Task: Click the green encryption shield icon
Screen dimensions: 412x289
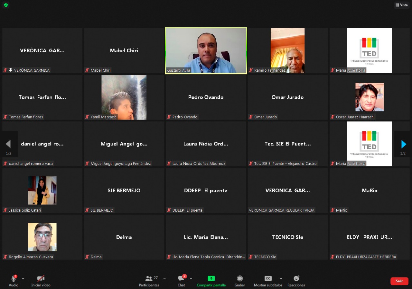Action: [x=6, y=5]
